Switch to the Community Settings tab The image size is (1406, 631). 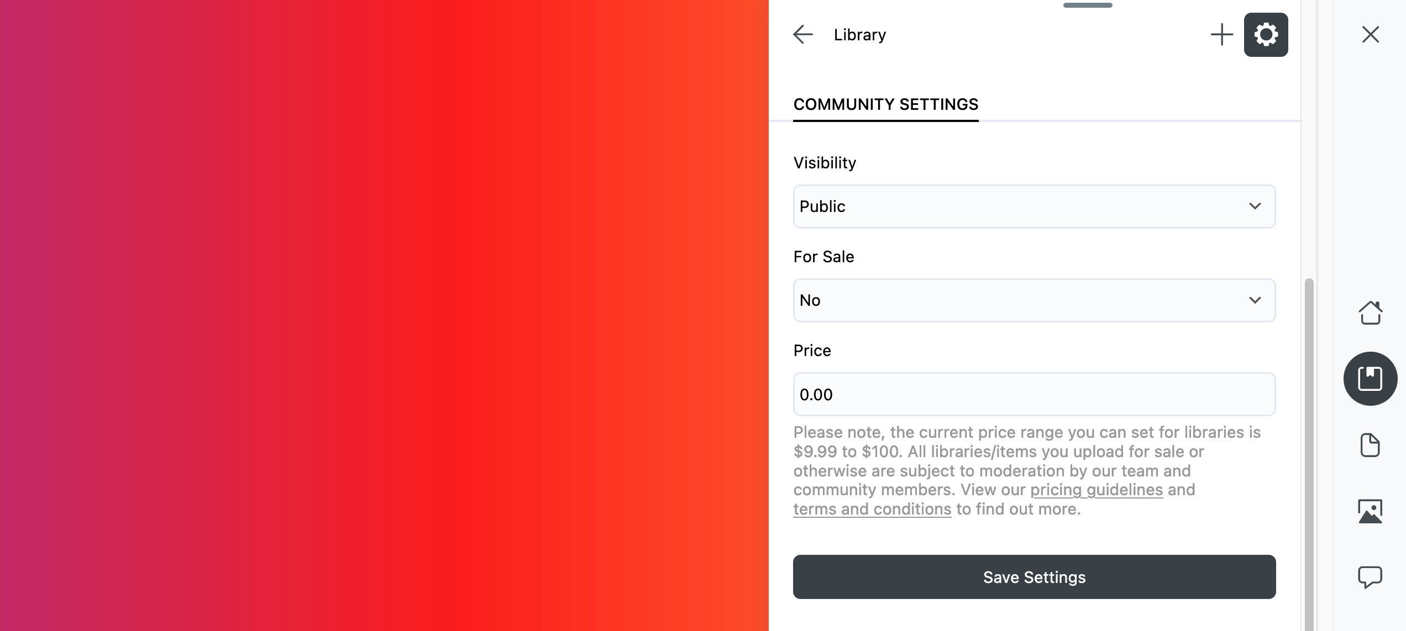[885, 104]
